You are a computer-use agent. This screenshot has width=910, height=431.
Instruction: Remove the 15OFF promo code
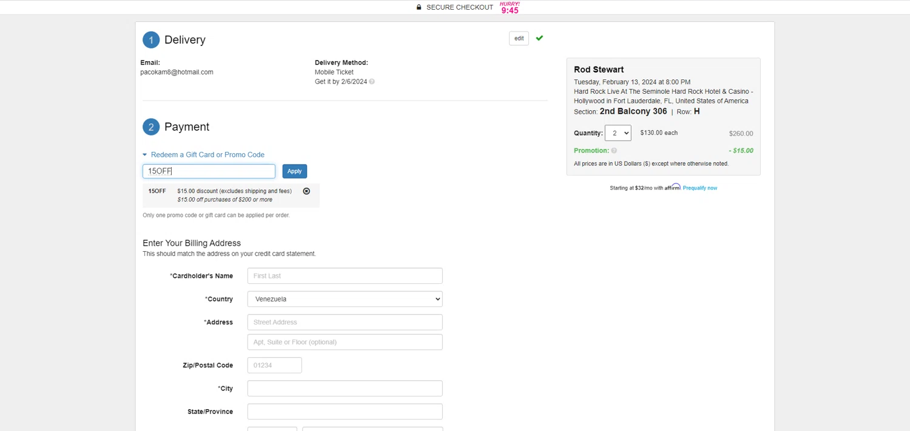coord(306,191)
